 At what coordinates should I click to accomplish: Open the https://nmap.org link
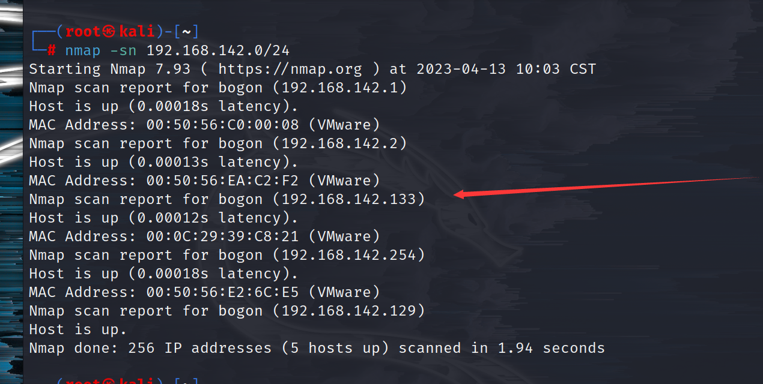290,69
